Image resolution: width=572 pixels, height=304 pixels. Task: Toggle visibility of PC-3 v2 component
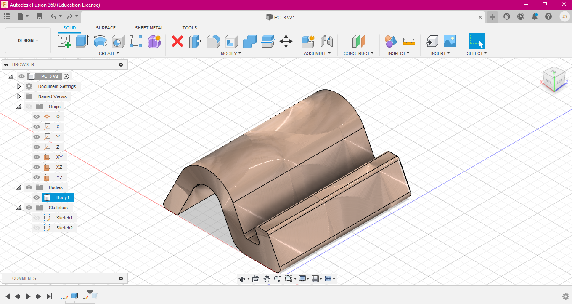point(21,76)
